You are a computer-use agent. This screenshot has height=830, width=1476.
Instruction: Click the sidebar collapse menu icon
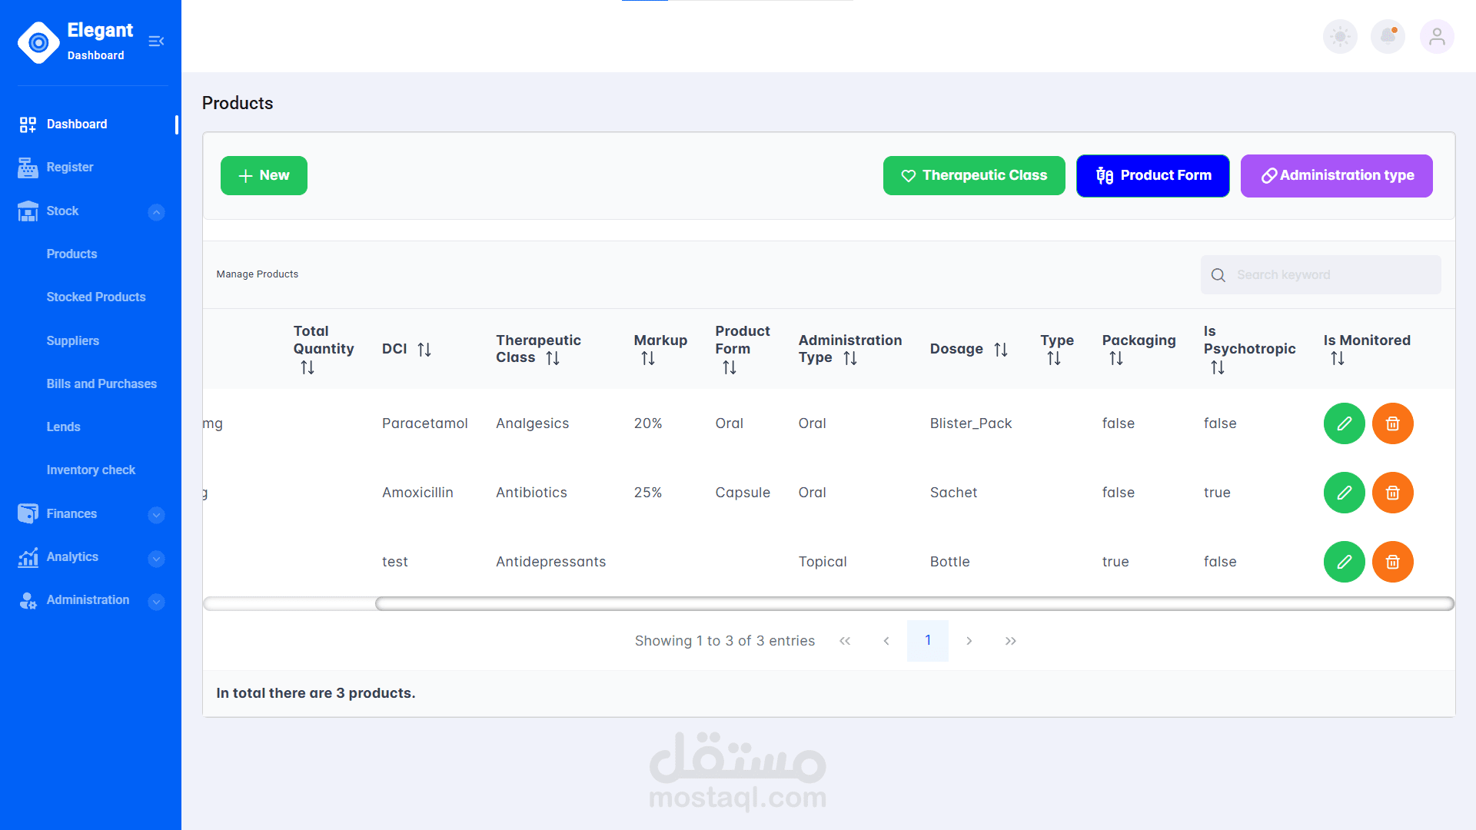(x=156, y=41)
